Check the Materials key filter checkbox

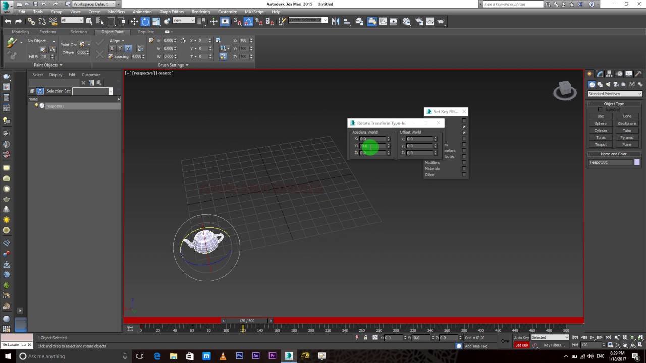pyautogui.click(x=464, y=169)
